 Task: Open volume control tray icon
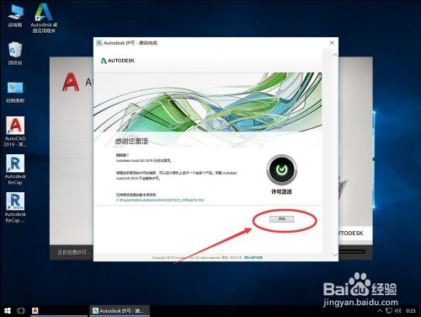point(397,311)
